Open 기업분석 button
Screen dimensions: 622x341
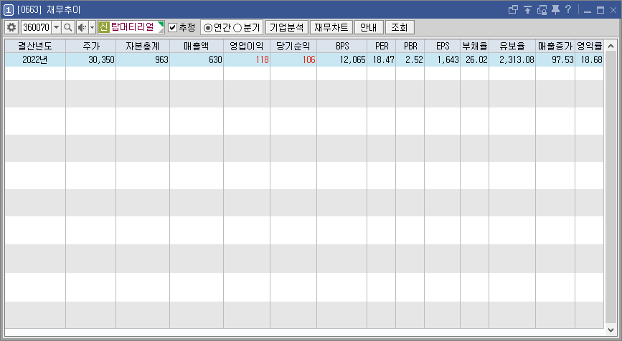(x=287, y=27)
